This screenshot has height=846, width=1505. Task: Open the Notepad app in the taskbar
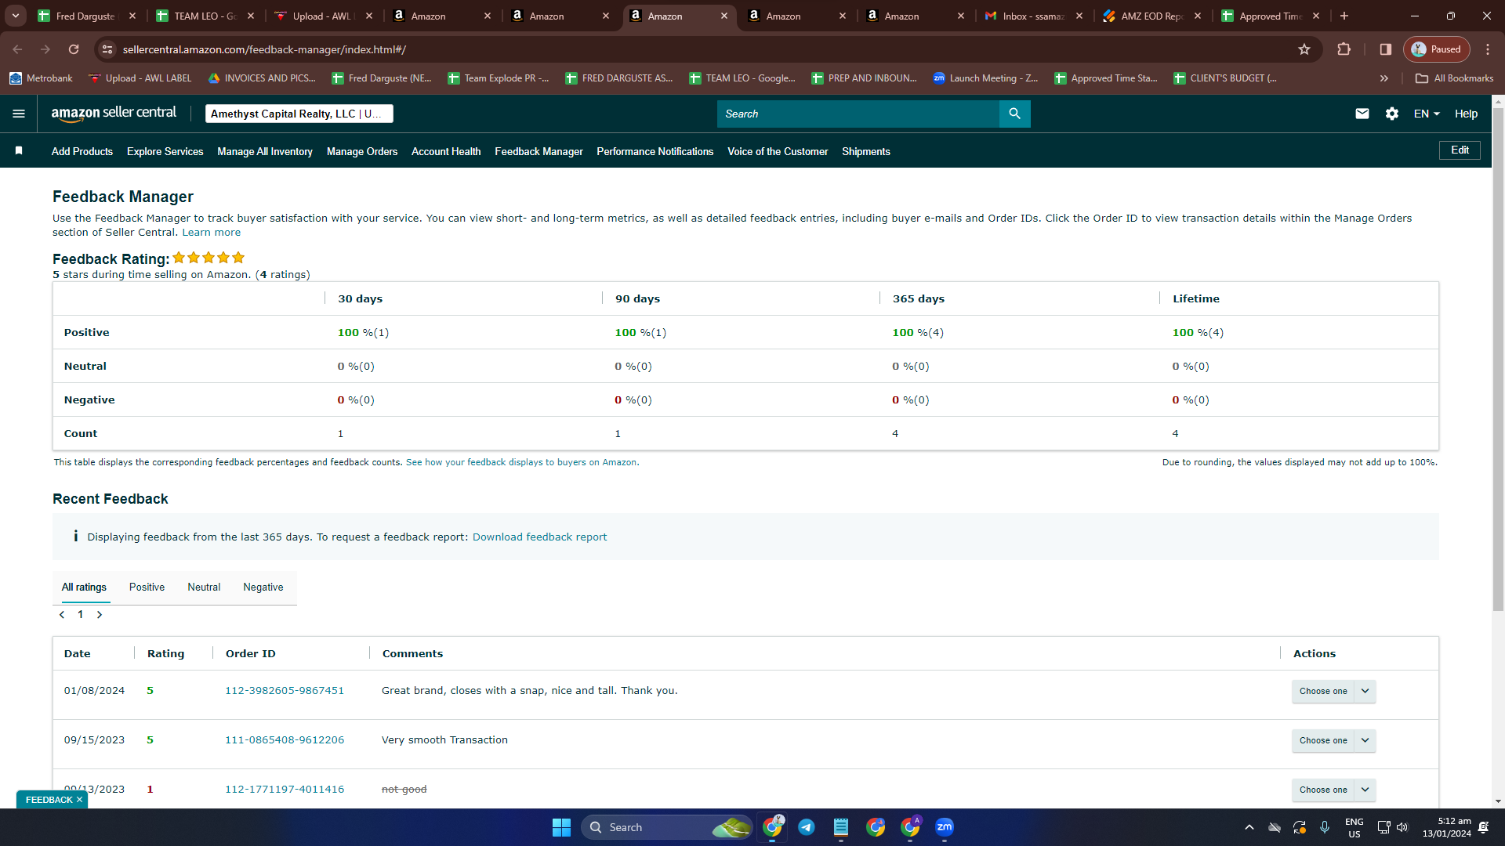pos(841,827)
